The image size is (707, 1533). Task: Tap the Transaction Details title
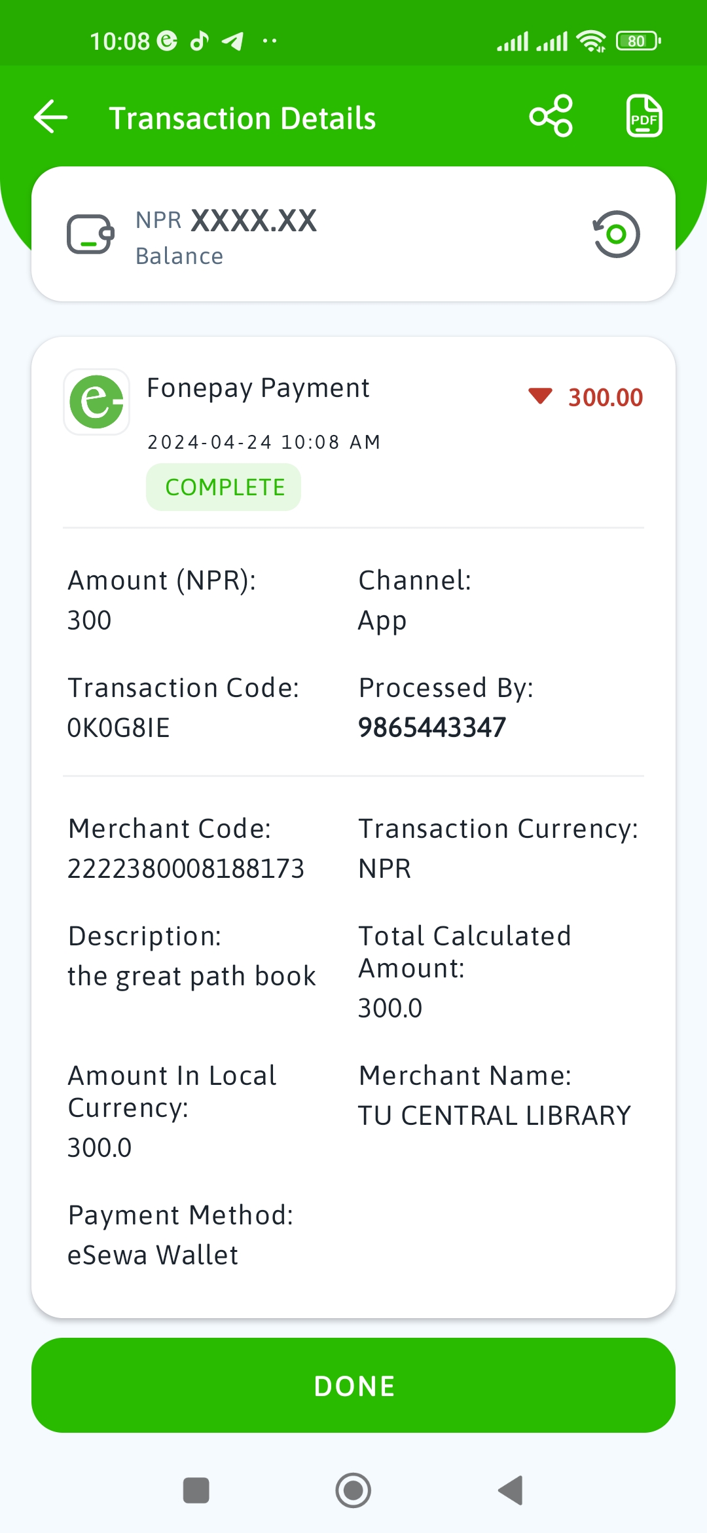click(242, 119)
